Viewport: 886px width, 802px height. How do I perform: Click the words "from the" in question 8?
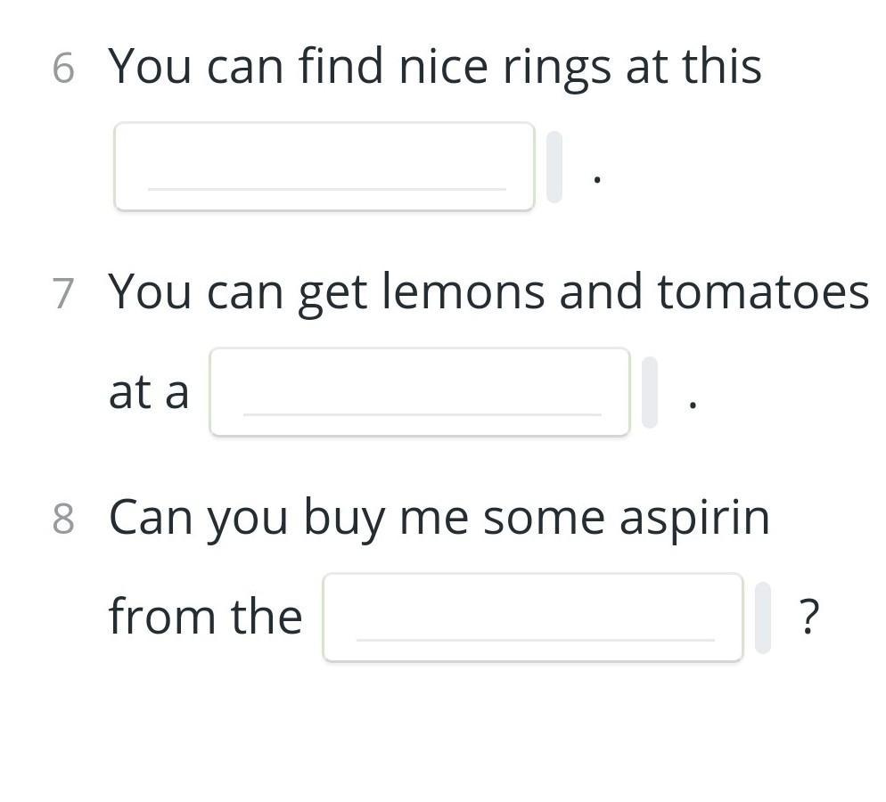(x=206, y=616)
